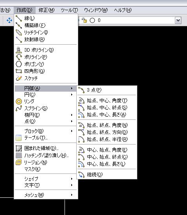
Task: Expand the 円弧(A) submenu arrow
Action: tap(72, 88)
